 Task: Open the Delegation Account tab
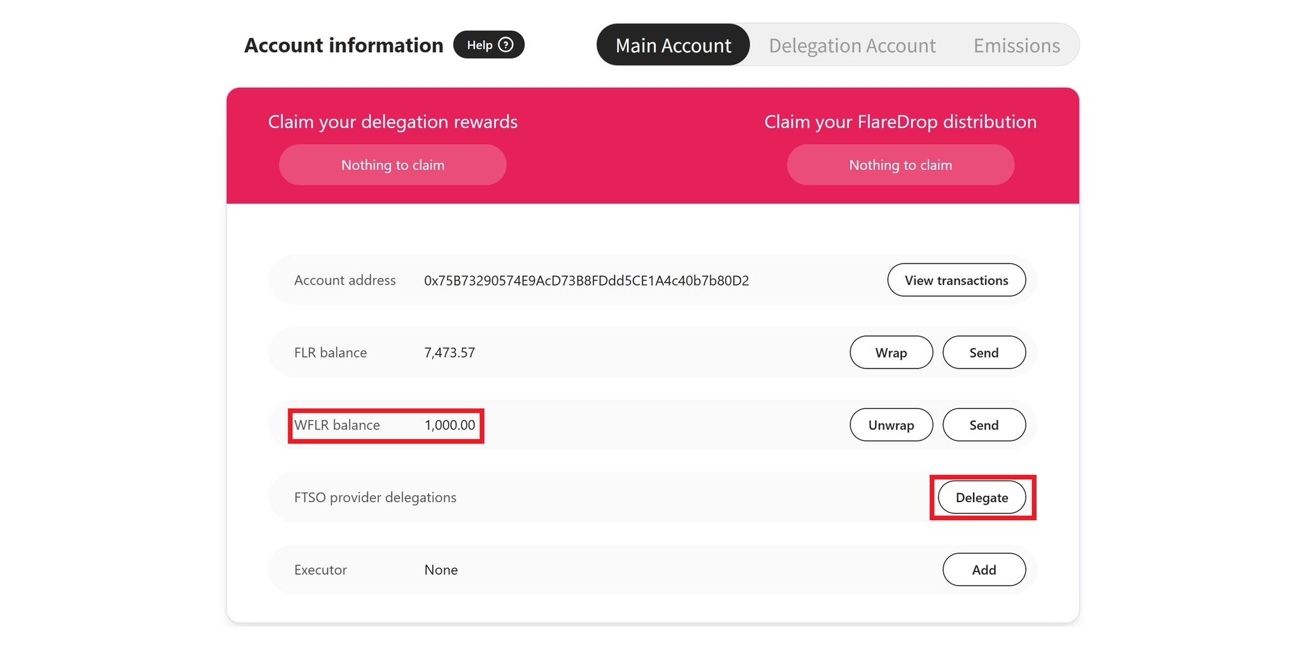pyautogui.click(x=852, y=45)
